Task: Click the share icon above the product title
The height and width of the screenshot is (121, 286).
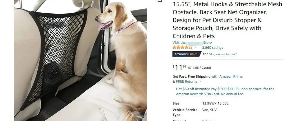Action: coord(160,1)
